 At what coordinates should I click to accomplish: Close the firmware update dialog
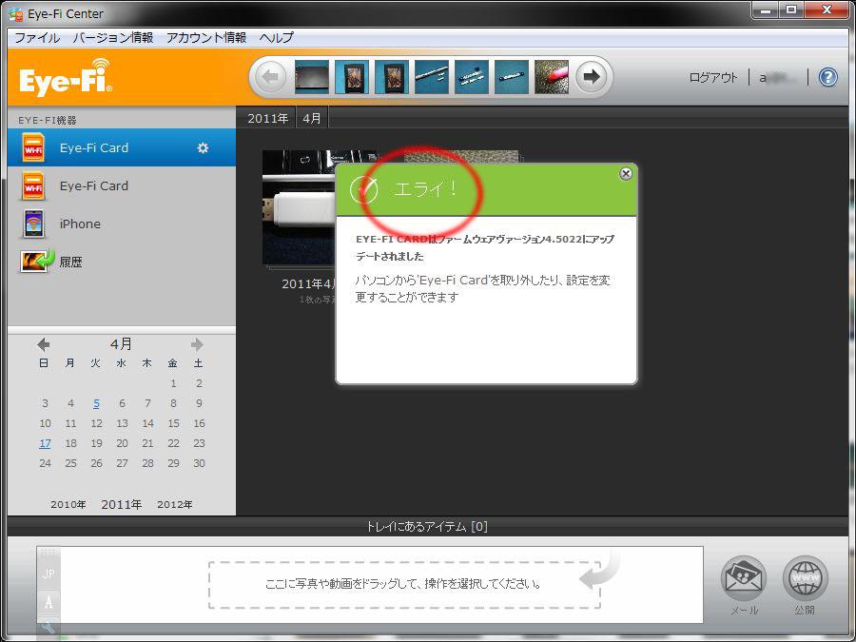[x=626, y=174]
